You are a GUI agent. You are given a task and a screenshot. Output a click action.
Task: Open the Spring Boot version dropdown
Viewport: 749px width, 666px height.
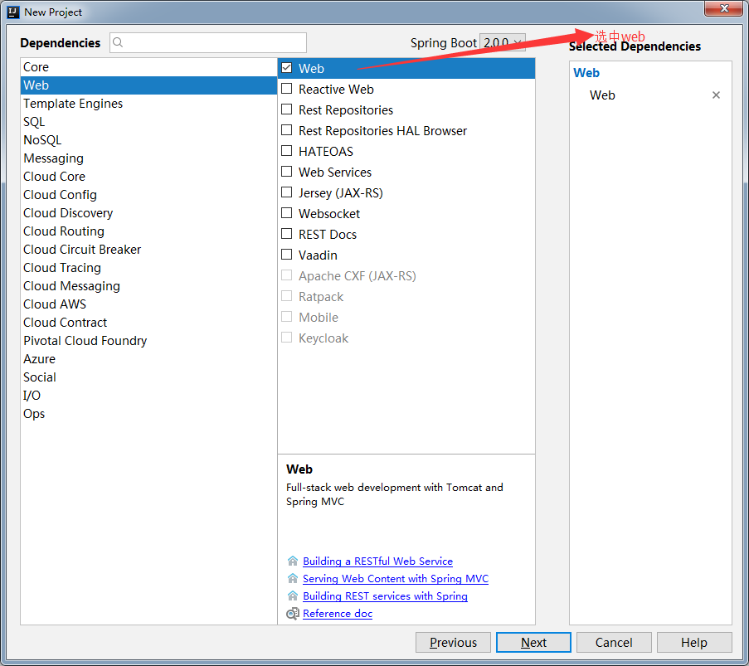point(502,43)
